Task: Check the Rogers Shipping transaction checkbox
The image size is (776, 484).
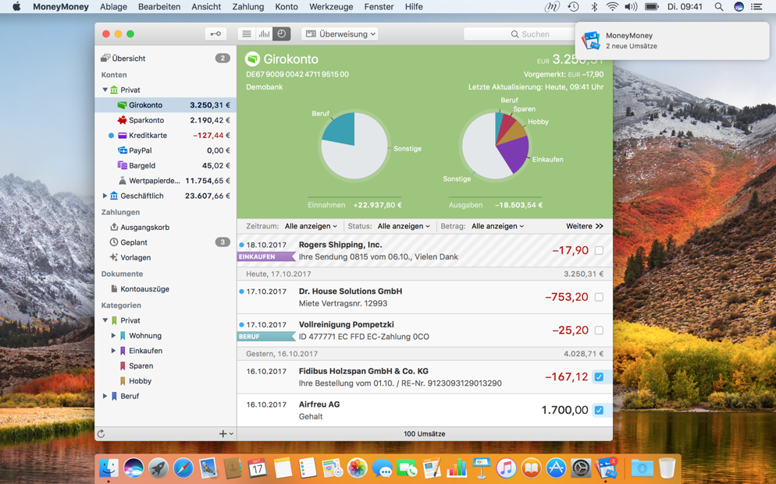Action: [599, 250]
